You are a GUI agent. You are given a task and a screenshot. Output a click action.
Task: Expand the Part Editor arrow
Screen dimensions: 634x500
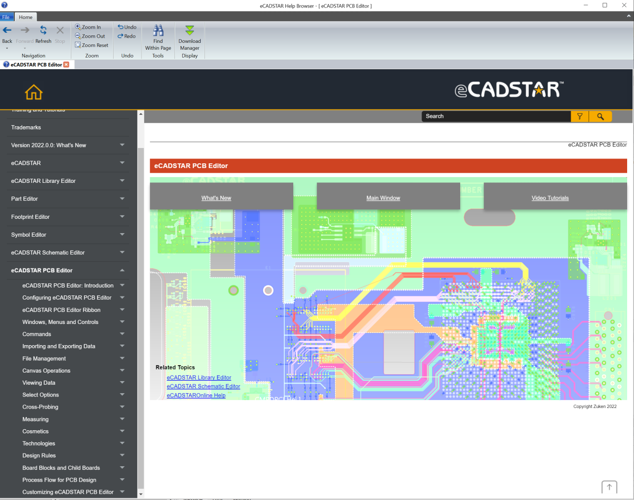pyautogui.click(x=122, y=199)
